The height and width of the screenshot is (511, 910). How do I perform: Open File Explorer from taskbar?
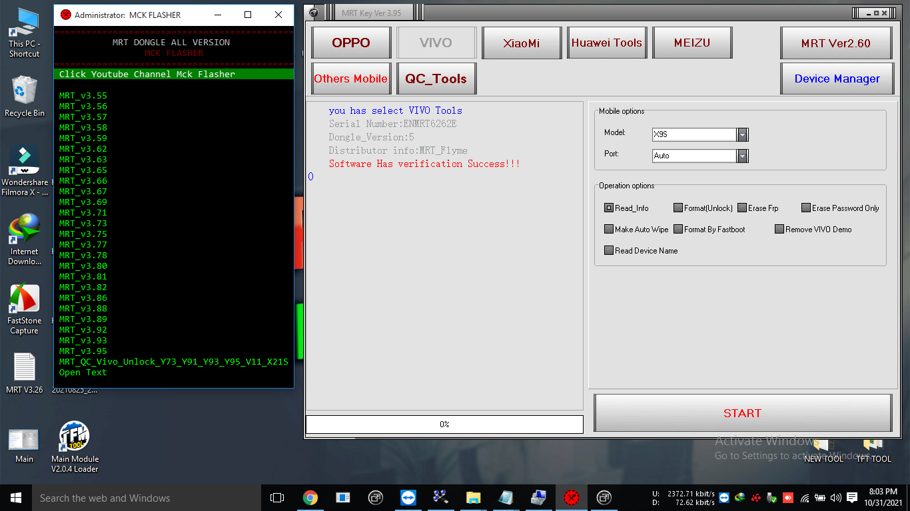[473, 498]
